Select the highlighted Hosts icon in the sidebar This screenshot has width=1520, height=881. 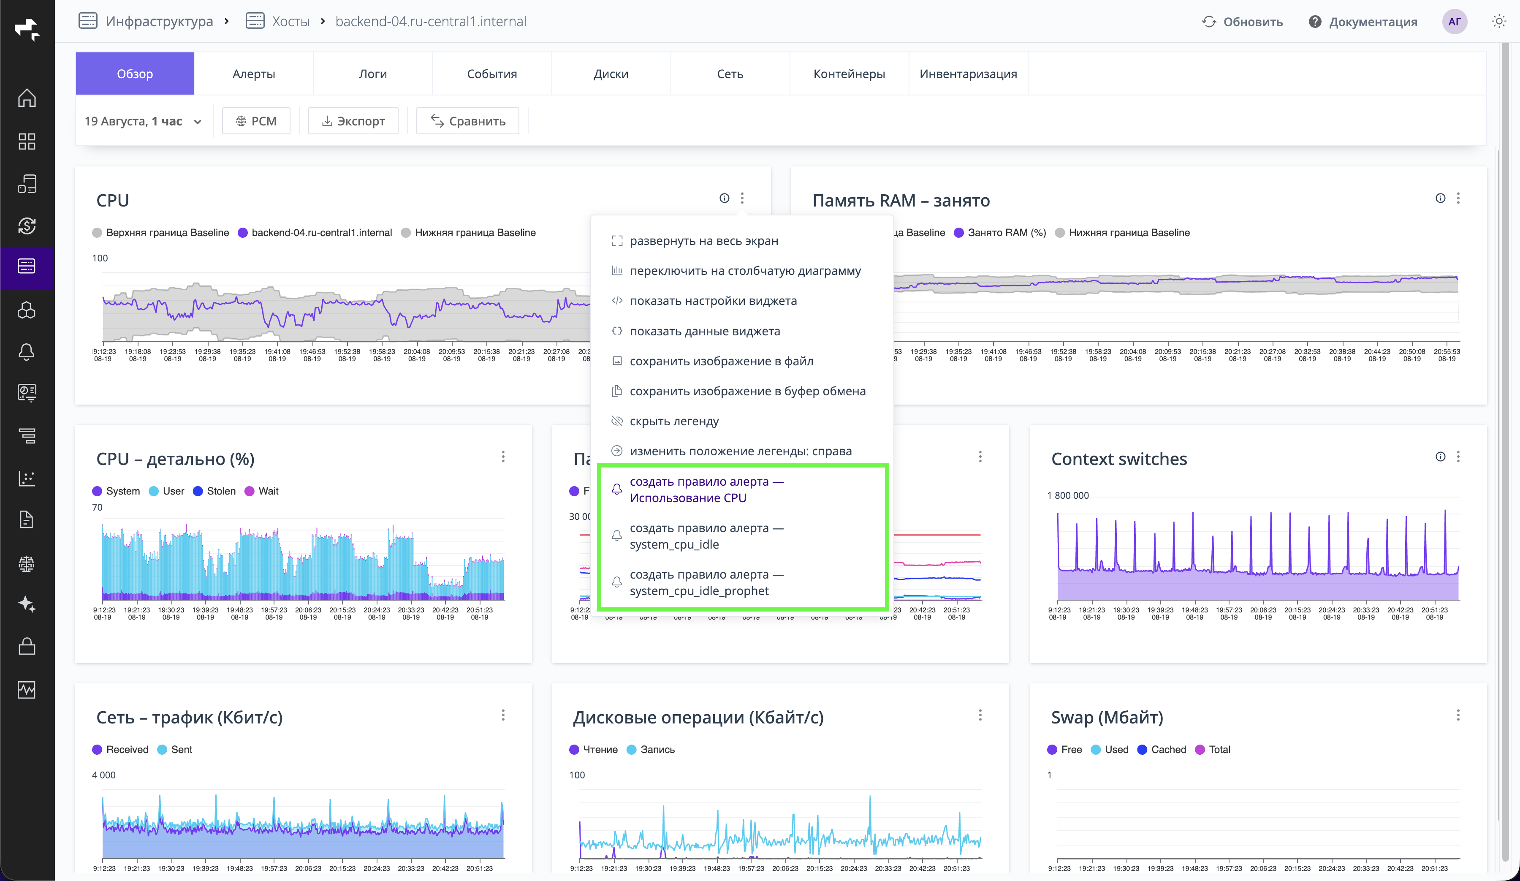point(27,267)
